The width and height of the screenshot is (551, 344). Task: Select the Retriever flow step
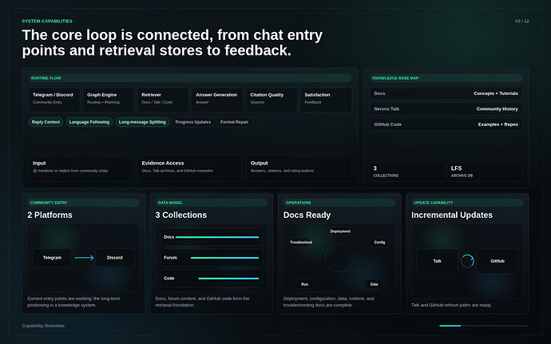[162, 100]
